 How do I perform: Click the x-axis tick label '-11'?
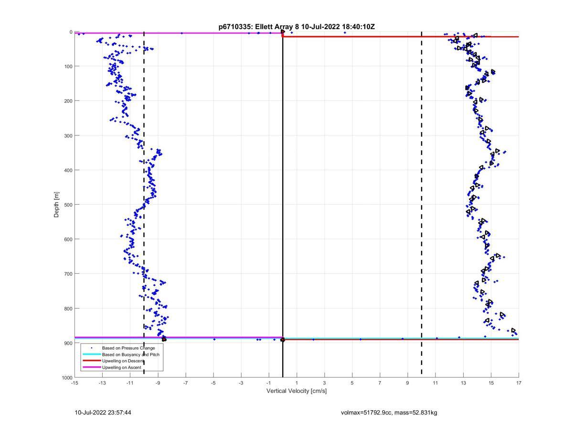click(x=130, y=383)
